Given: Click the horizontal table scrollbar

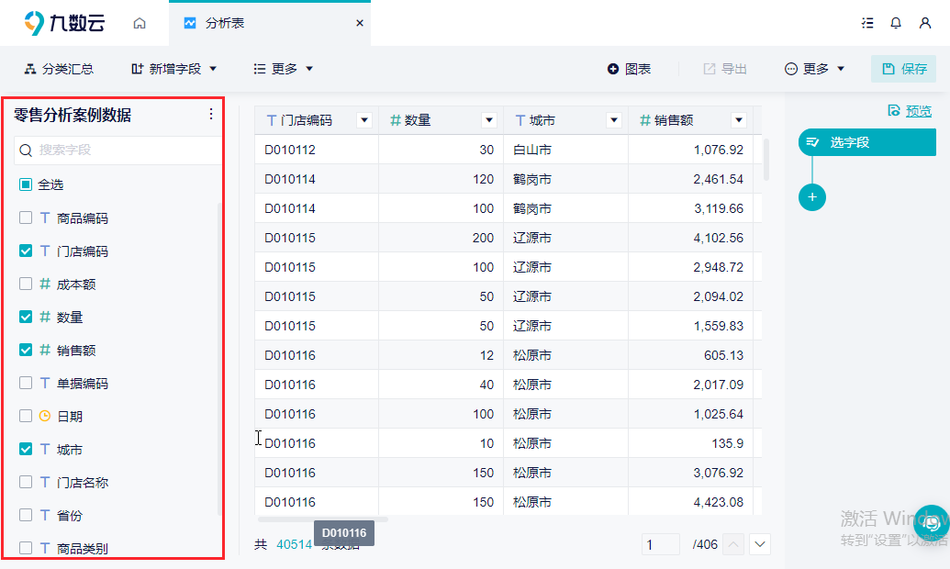Looking at the screenshot, I should (x=323, y=519).
